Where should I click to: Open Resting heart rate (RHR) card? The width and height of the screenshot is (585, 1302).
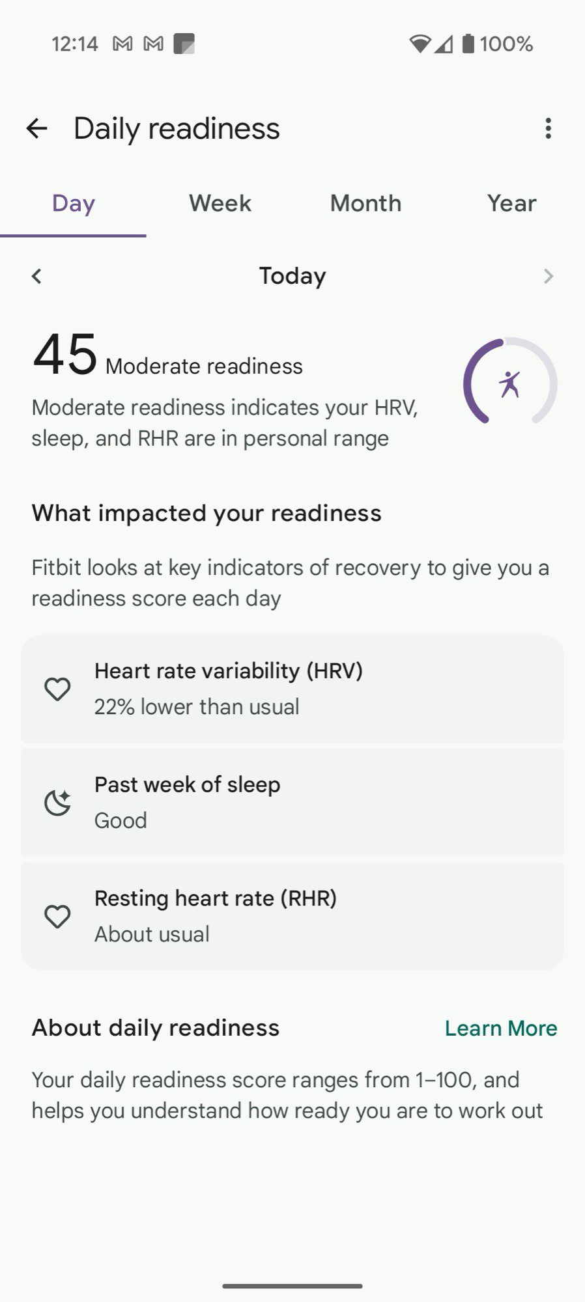click(292, 917)
